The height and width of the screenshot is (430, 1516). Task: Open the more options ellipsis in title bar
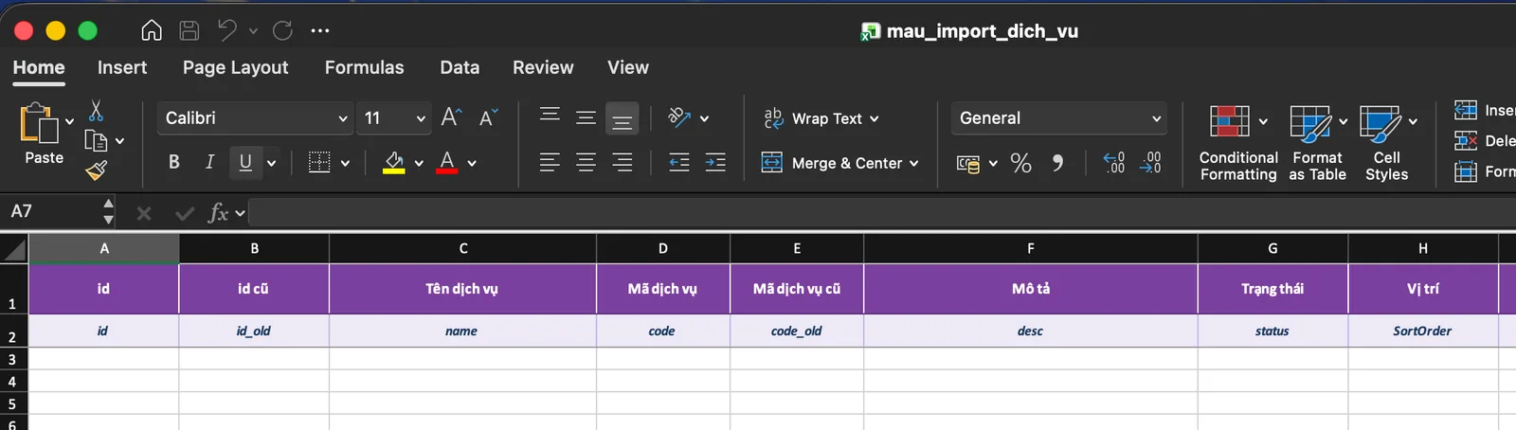click(x=320, y=31)
